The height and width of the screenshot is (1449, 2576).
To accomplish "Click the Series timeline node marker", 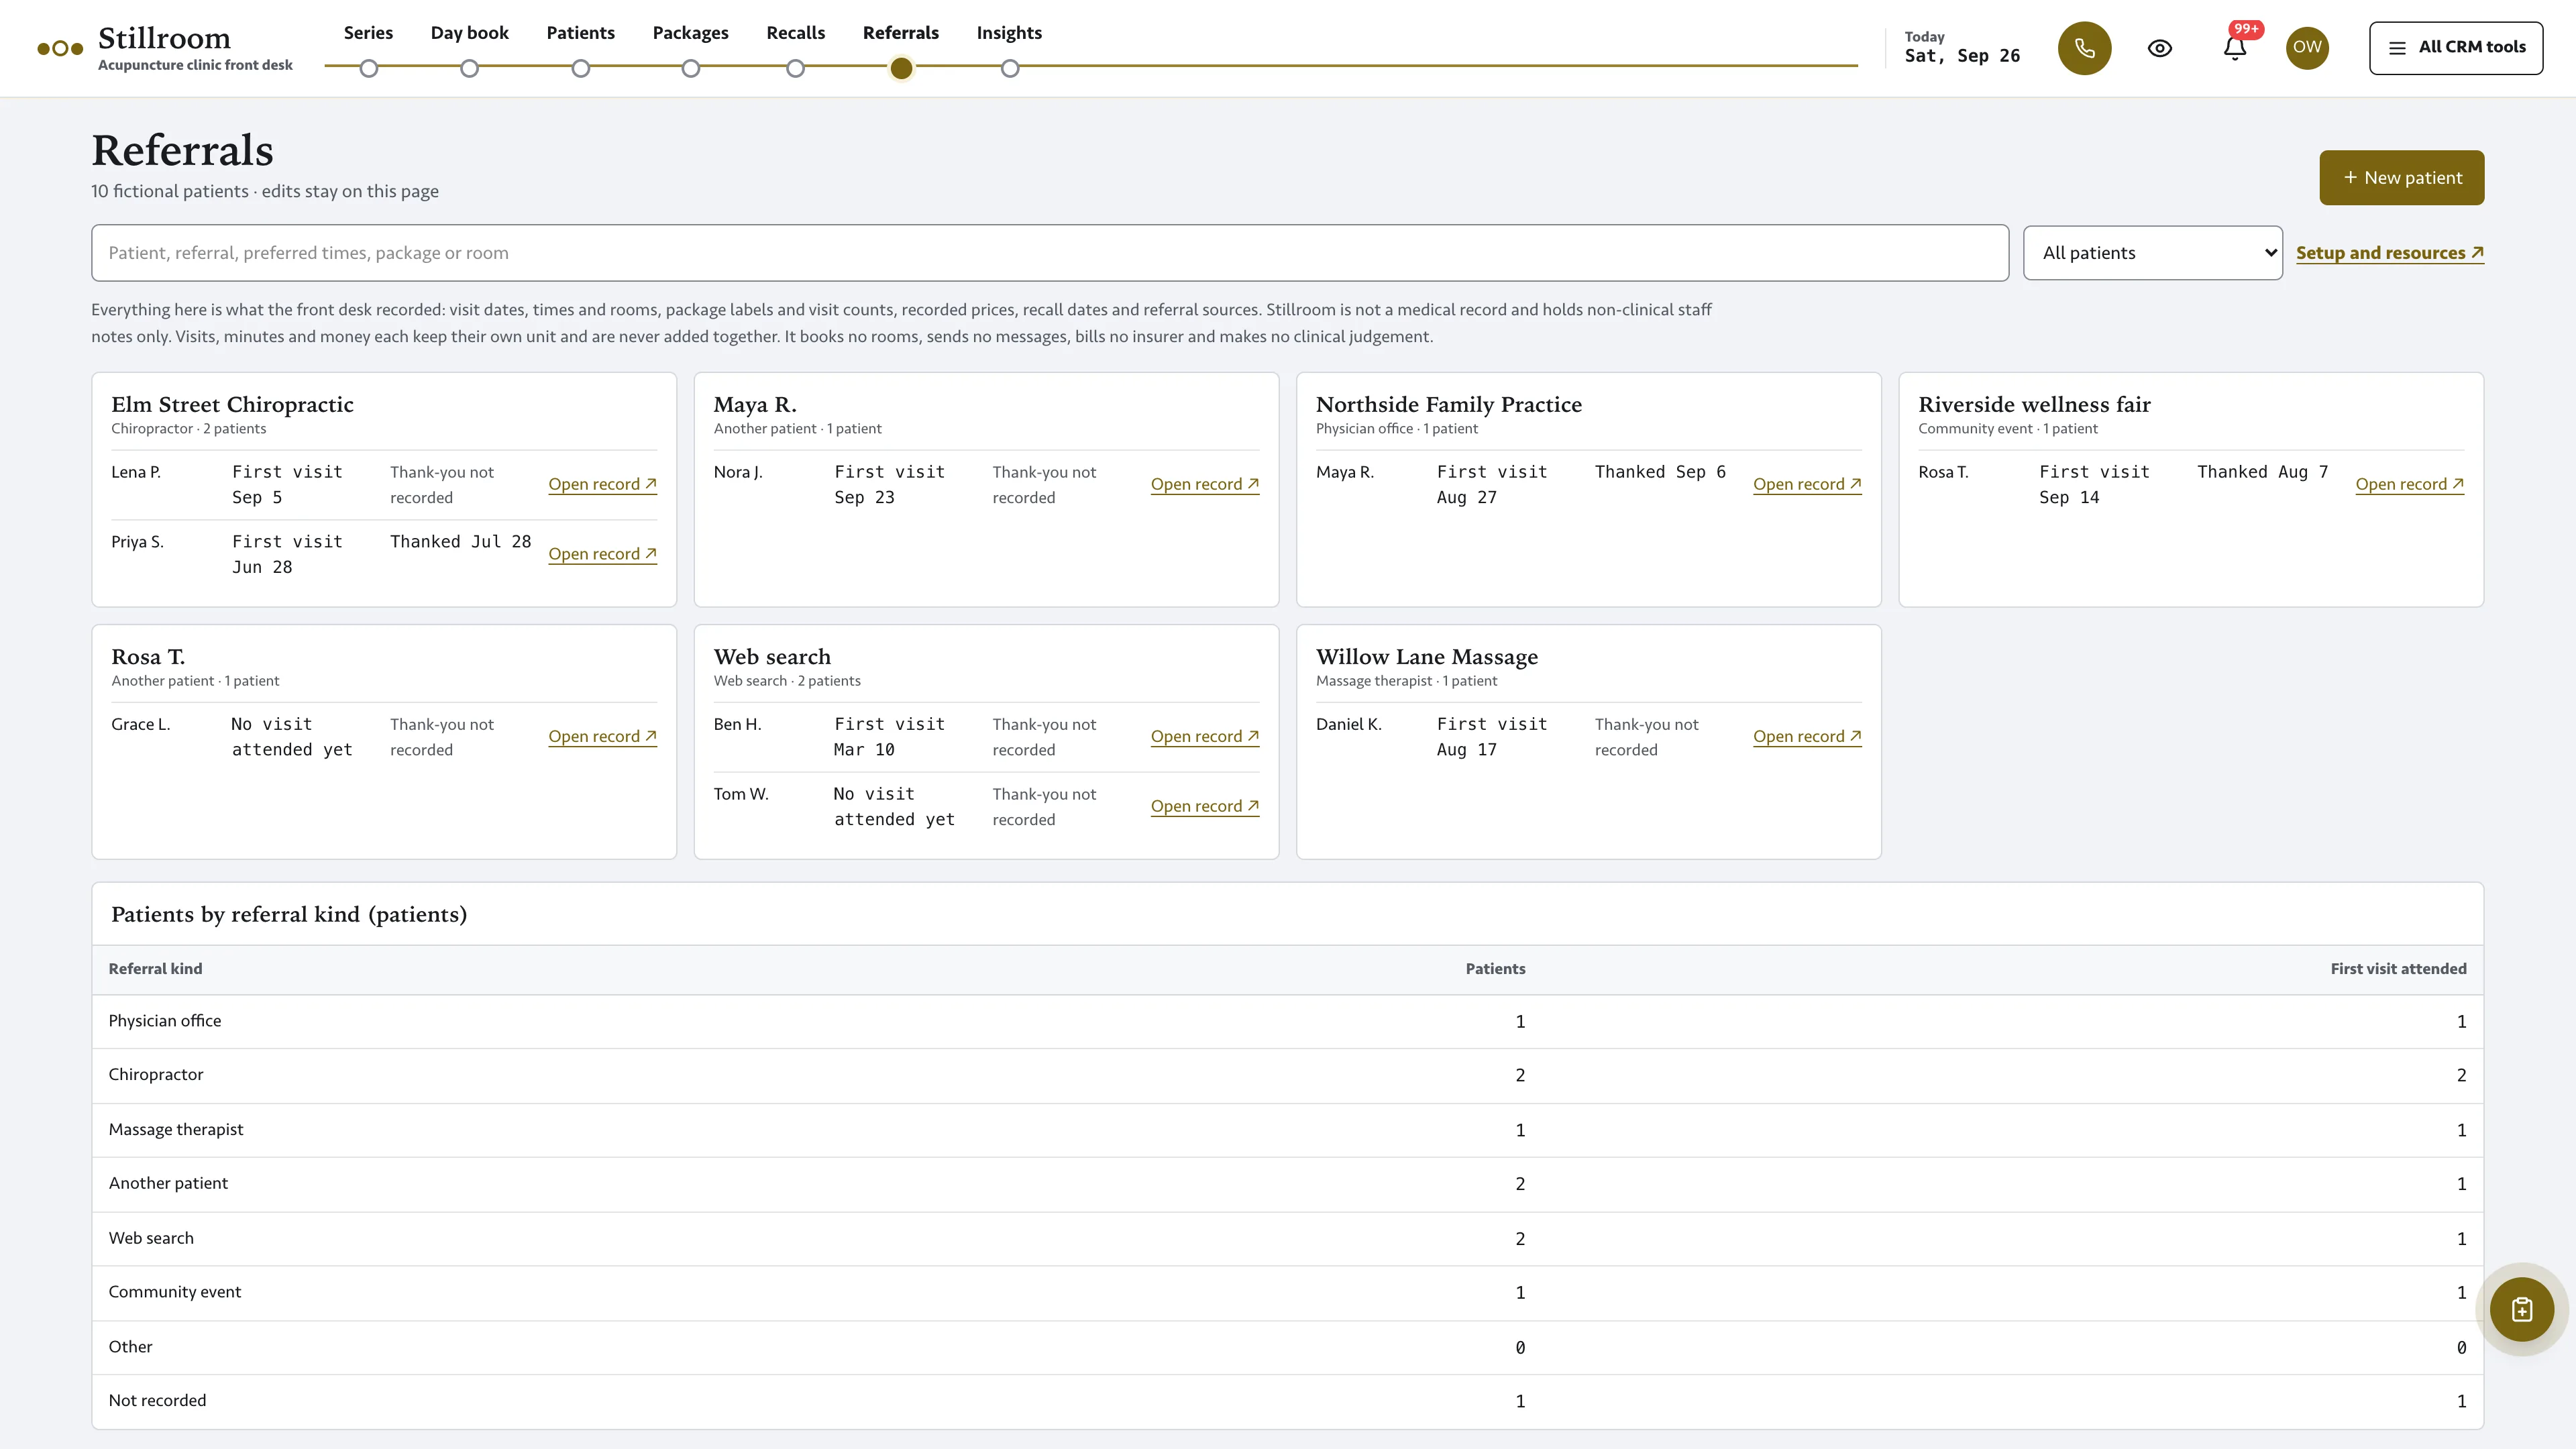I will pyautogui.click(x=369, y=68).
